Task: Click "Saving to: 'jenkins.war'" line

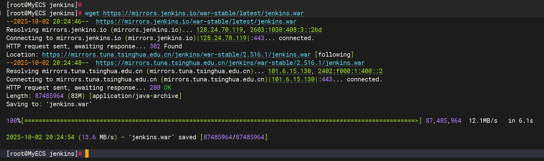Action: point(49,104)
